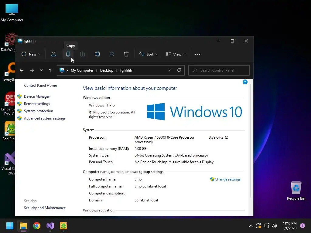Open the blue Help question mark
Viewport: 311px width, 233px height.
245,82
